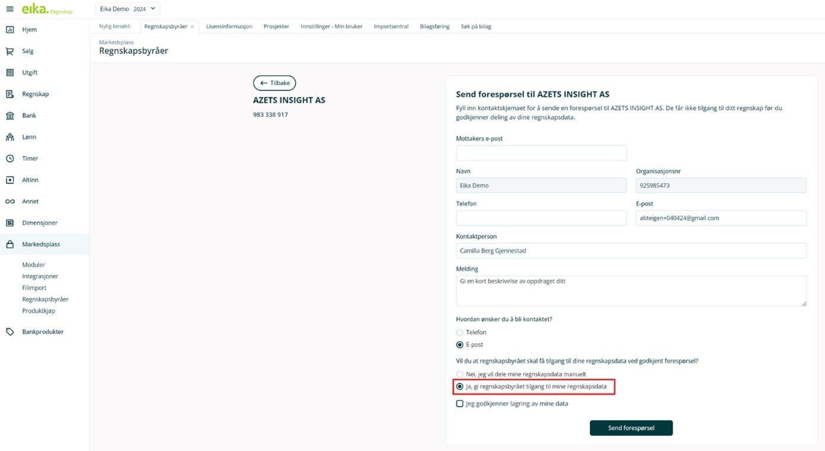Viewport: 825px width, 451px height.
Task: Select 'Nei, jeg vil dele' radio option
Action: pyautogui.click(x=460, y=374)
